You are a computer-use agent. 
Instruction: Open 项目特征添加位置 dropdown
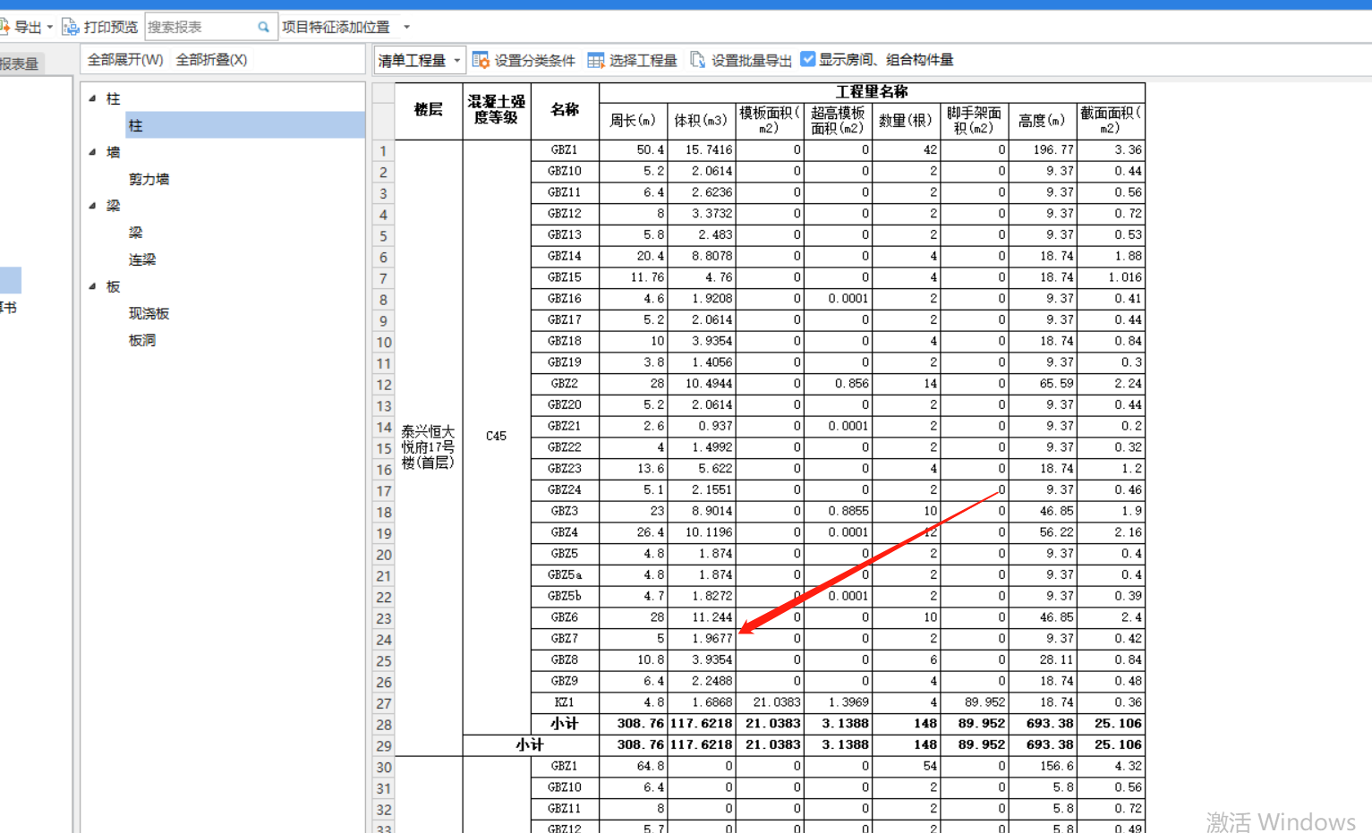pyautogui.click(x=406, y=27)
